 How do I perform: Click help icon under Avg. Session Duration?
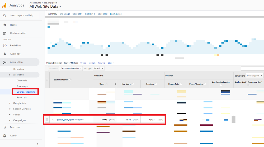click(221, 85)
